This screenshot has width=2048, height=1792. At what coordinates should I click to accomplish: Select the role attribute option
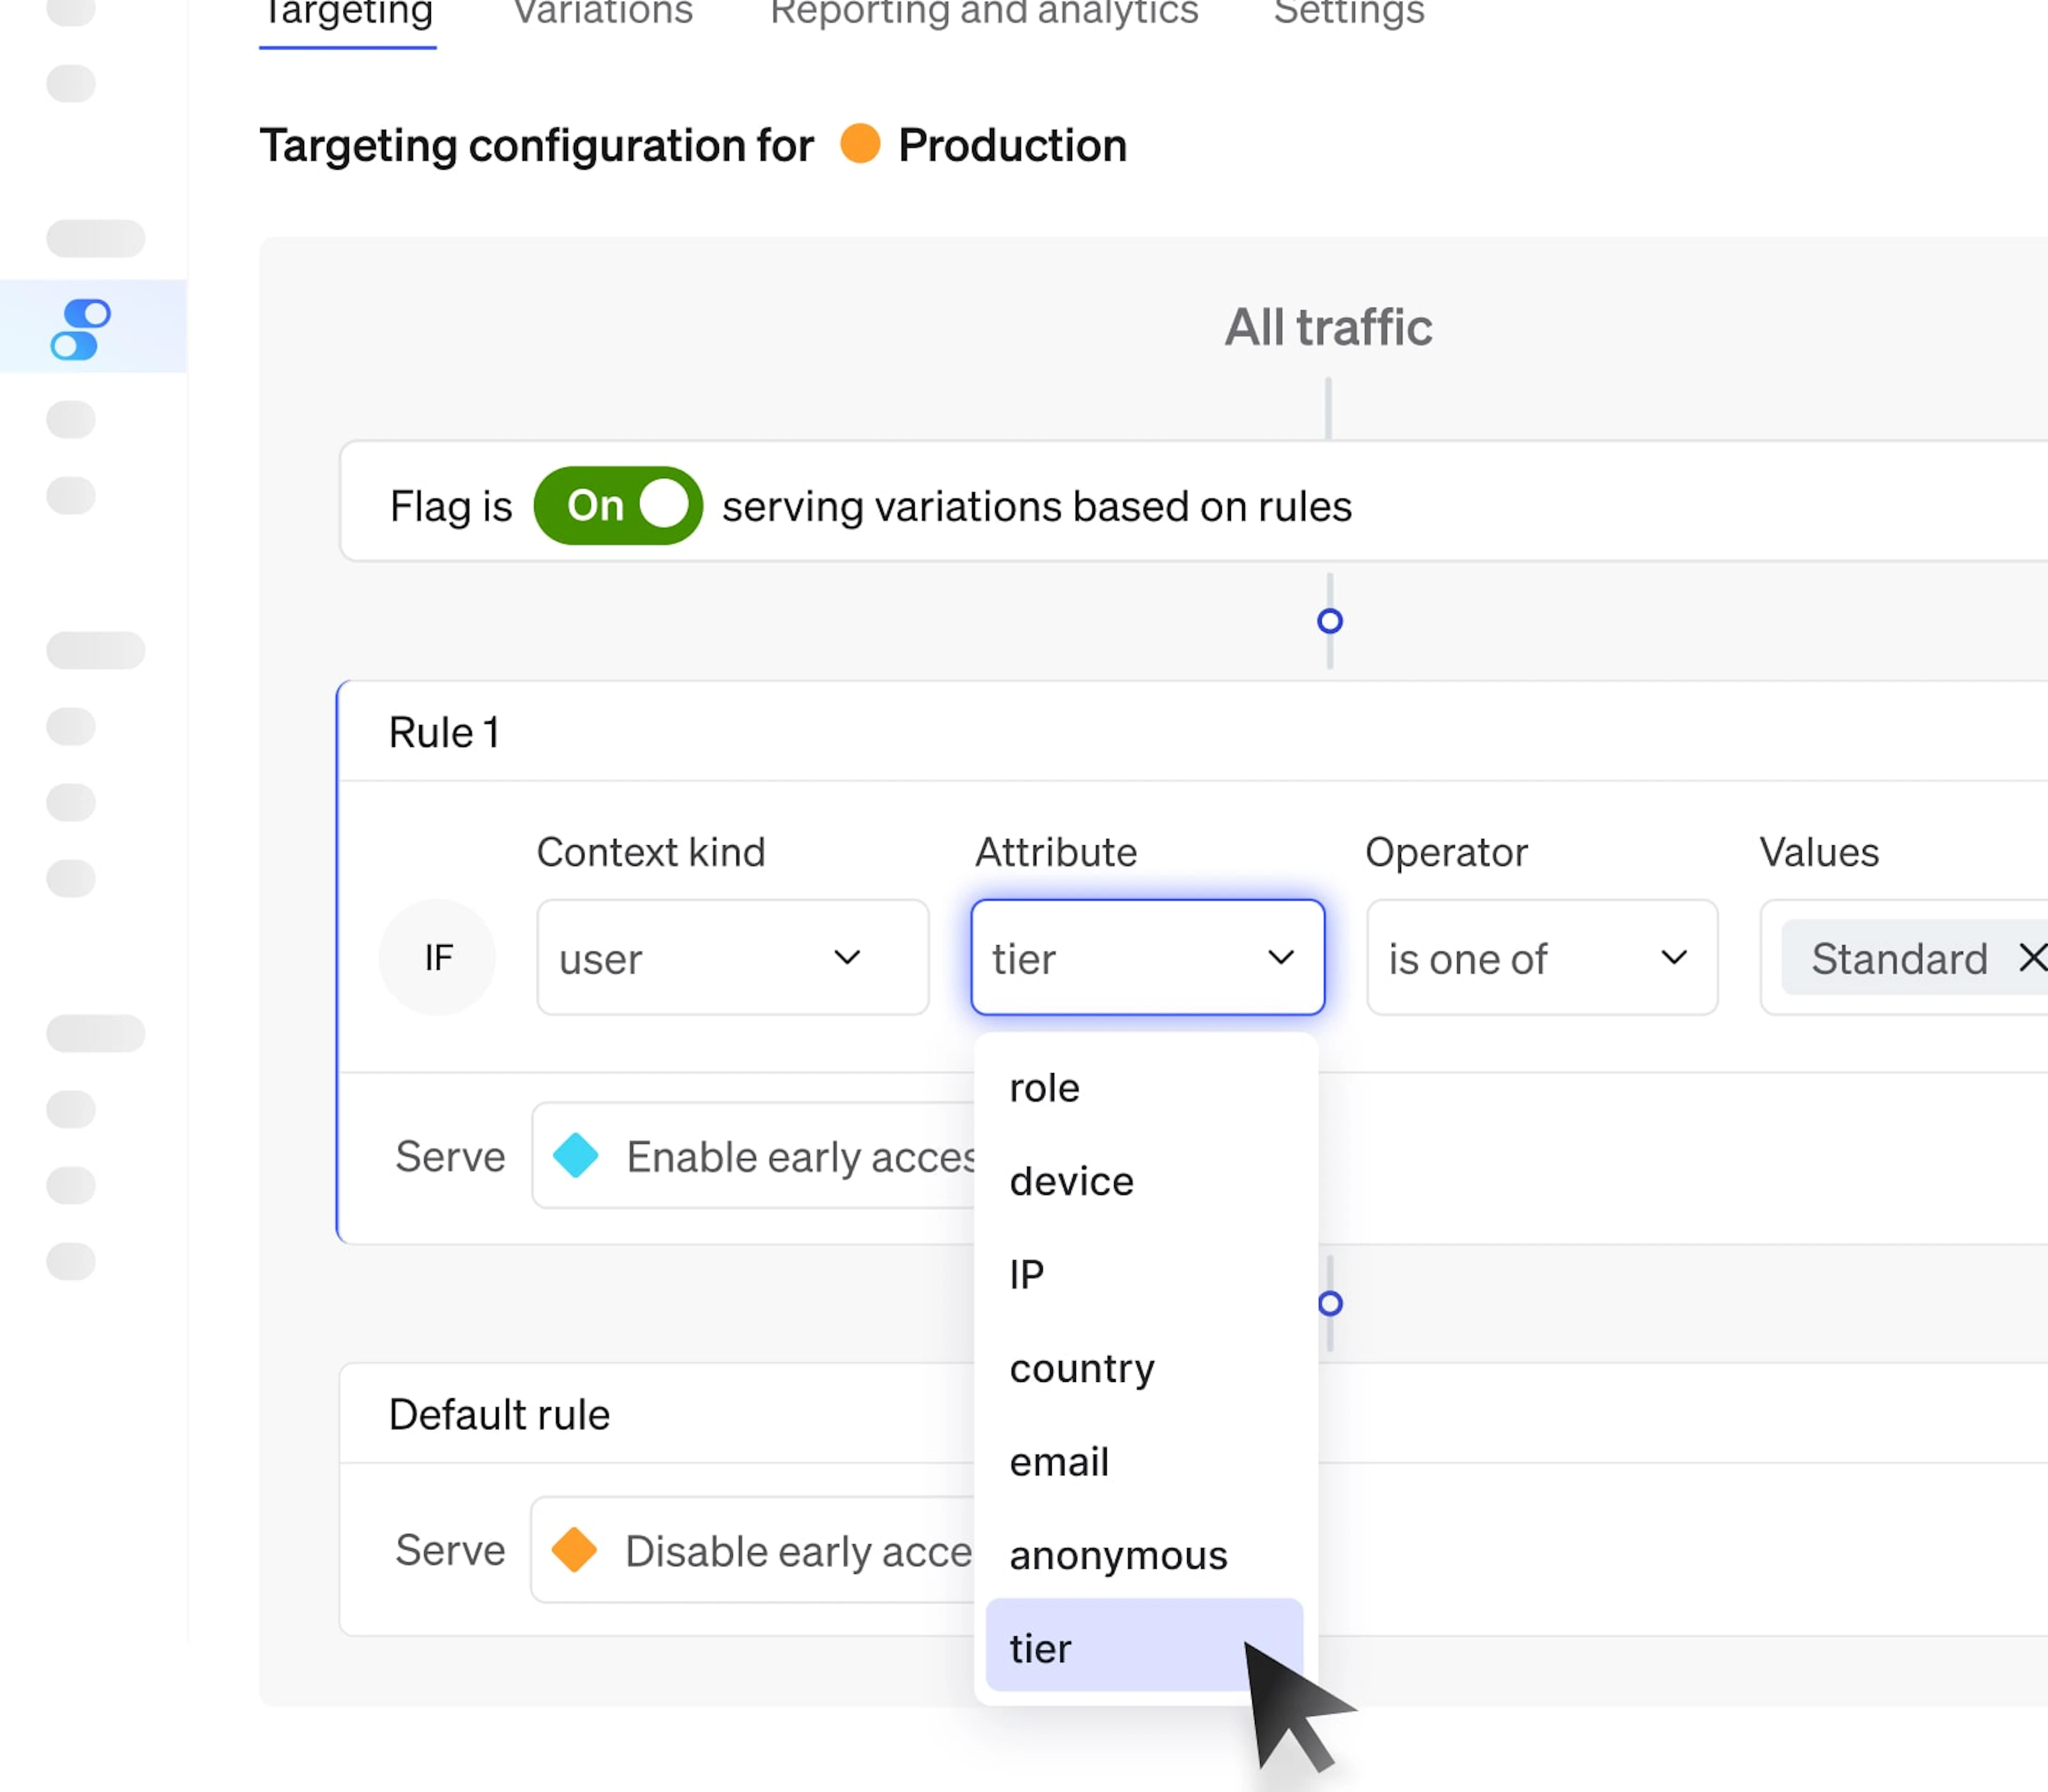point(1045,1088)
